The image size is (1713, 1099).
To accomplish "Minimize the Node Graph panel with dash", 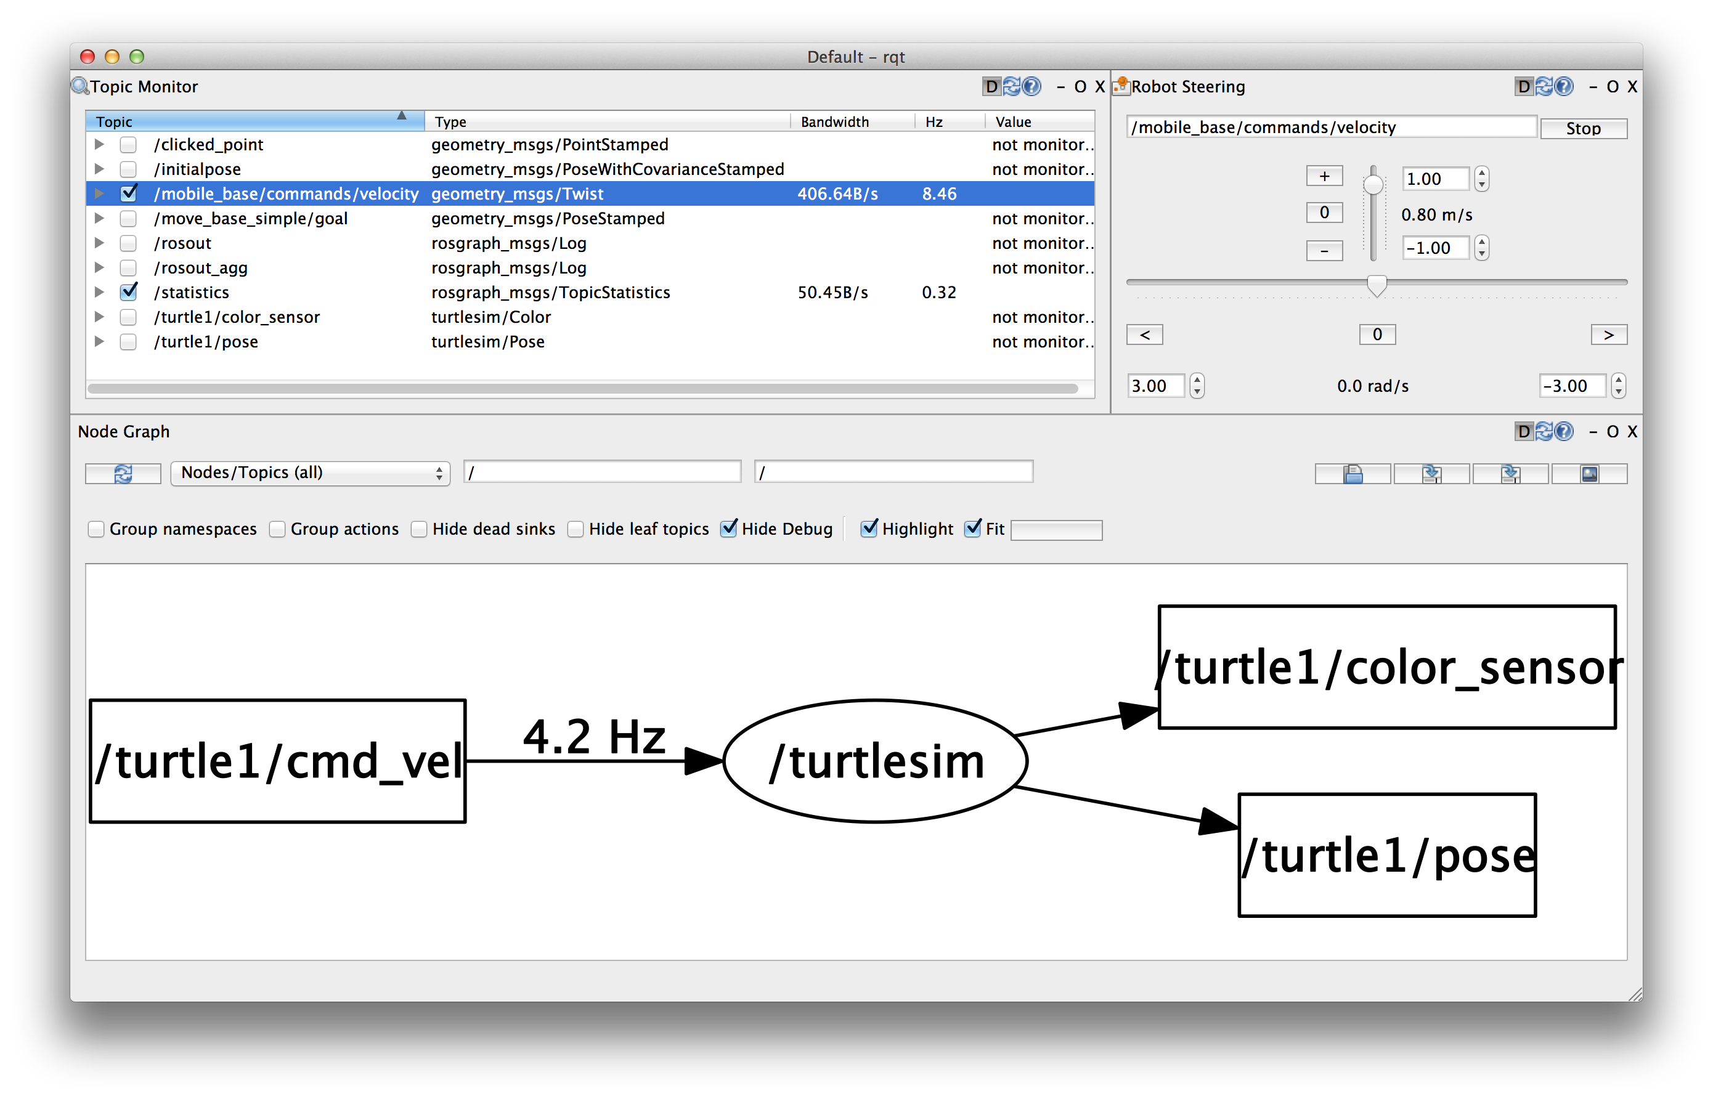I will coord(1593,432).
